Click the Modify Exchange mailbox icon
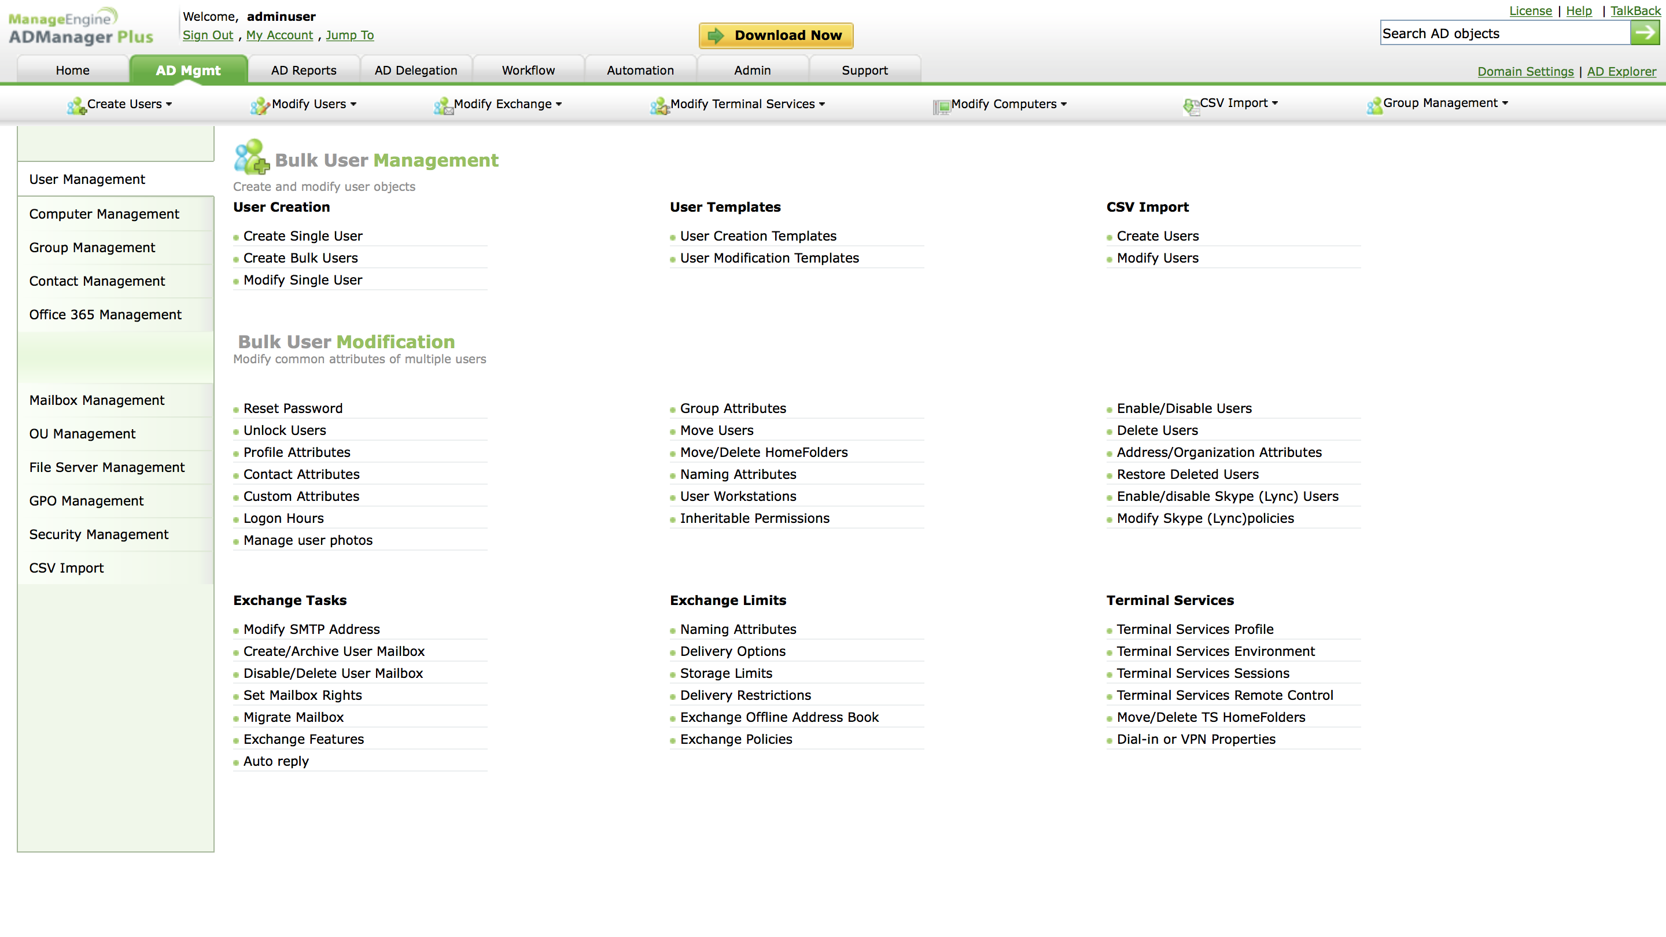Viewport: 1666px width, 937px height. click(x=443, y=105)
